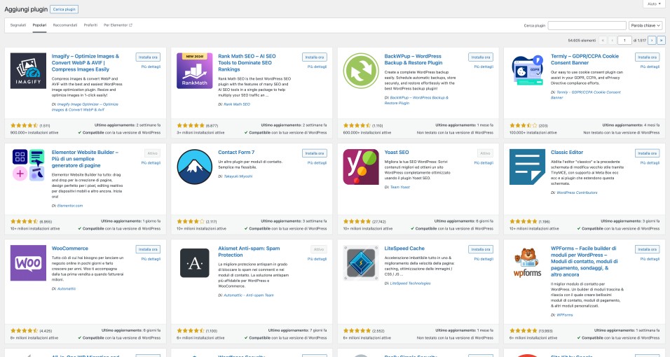Image resolution: width=670 pixels, height=357 pixels.
Task: Click the Cerca plugin search field
Action: (587, 25)
